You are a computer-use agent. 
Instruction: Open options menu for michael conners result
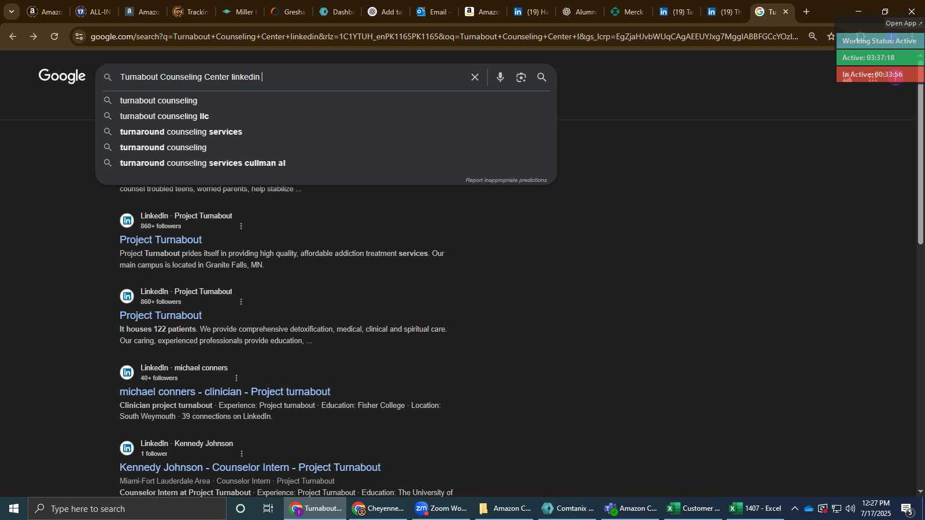pos(236,378)
